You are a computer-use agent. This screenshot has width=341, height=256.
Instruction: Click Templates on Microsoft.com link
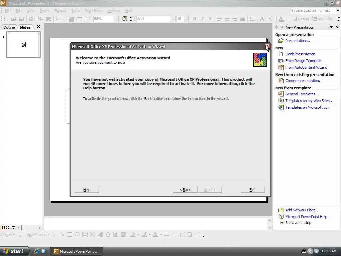[308, 107]
